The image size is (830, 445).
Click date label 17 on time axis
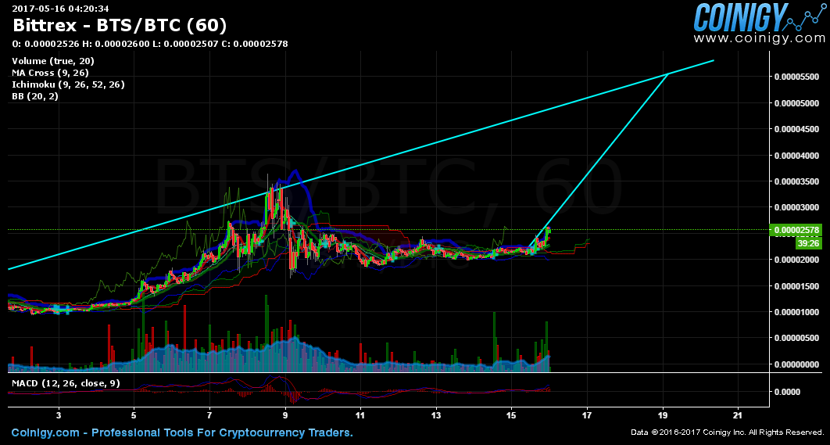point(587,416)
